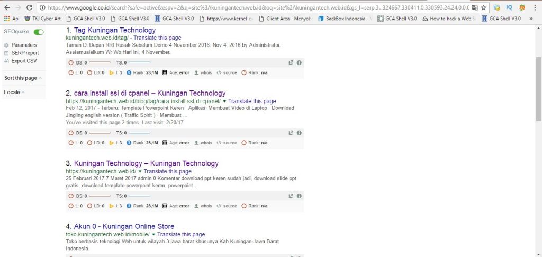Click the address bar URL field
The height and width of the screenshot is (257, 542).
pyautogui.click(x=258, y=7)
